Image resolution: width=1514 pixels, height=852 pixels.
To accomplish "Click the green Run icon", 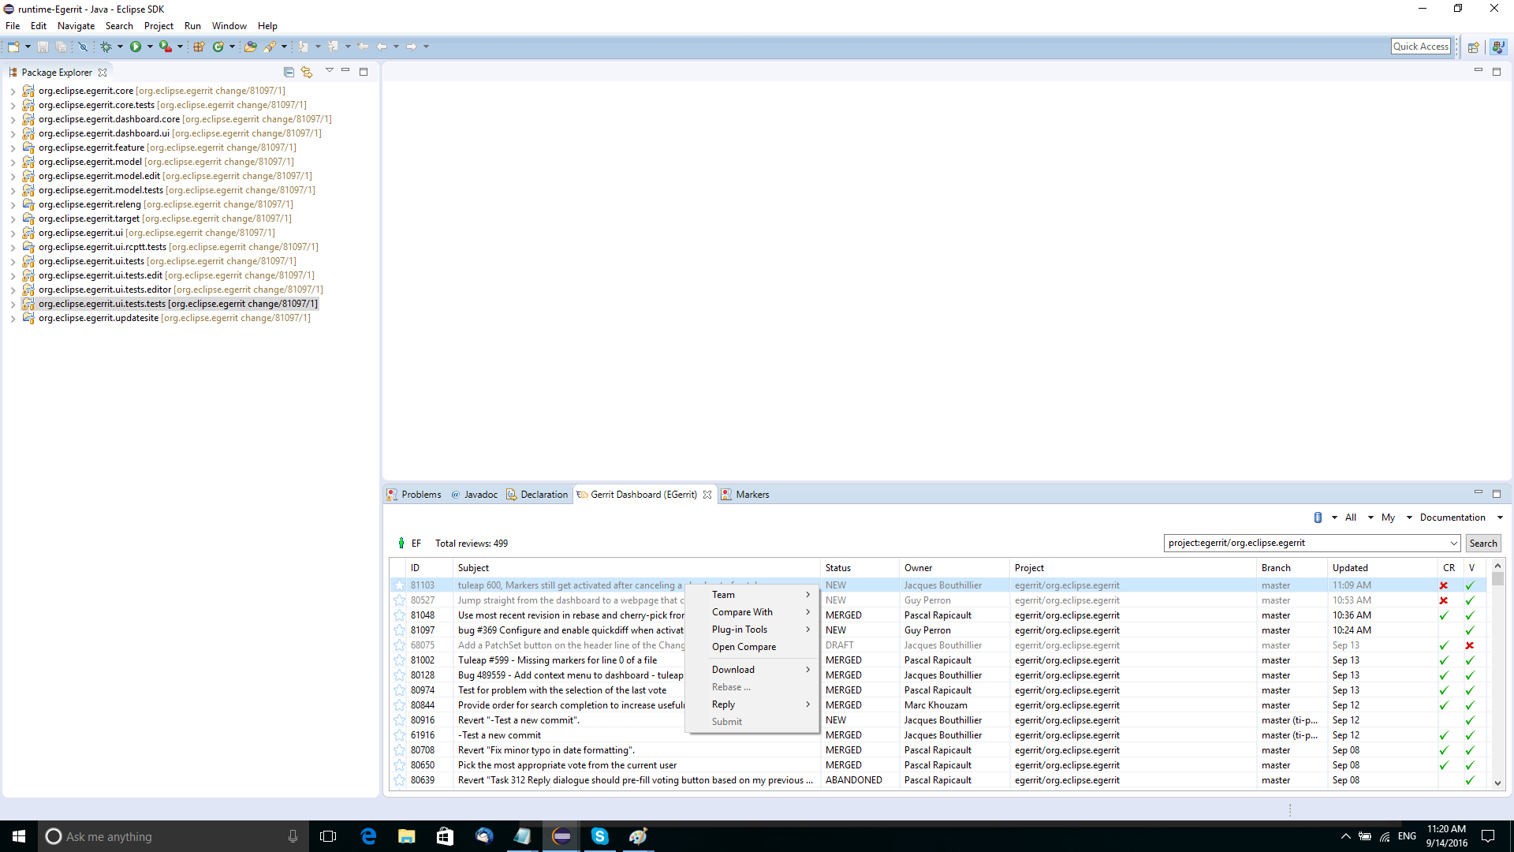I will click(x=136, y=47).
